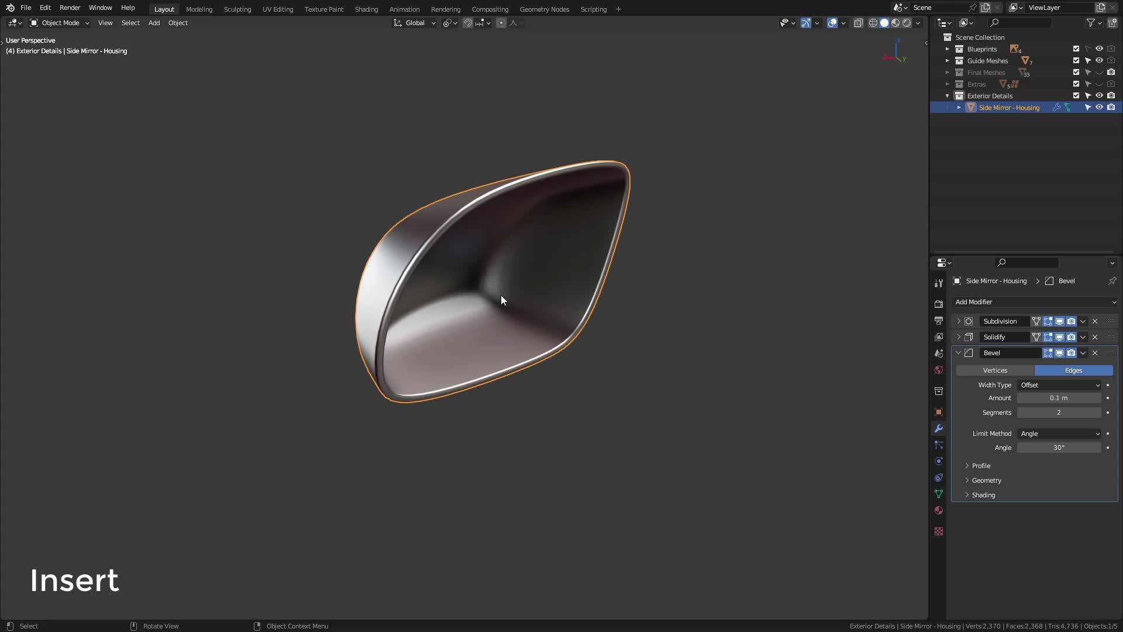Screen dimensions: 1123x632
Task: Toggle proportional editing in header
Action: pos(501,23)
